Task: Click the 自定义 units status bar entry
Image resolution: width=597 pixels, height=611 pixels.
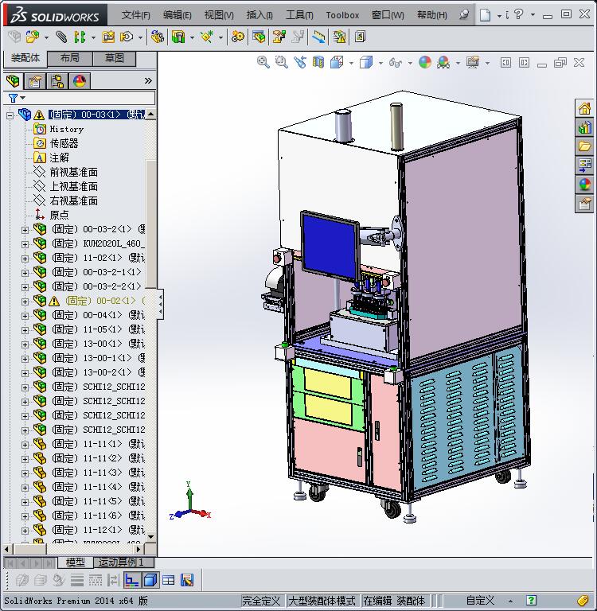Action: pos(480,601)
